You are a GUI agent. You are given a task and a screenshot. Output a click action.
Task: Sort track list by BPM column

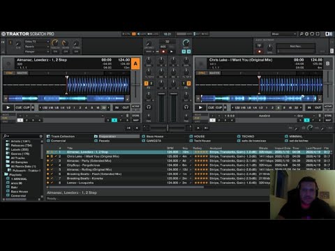pos(170,148)
